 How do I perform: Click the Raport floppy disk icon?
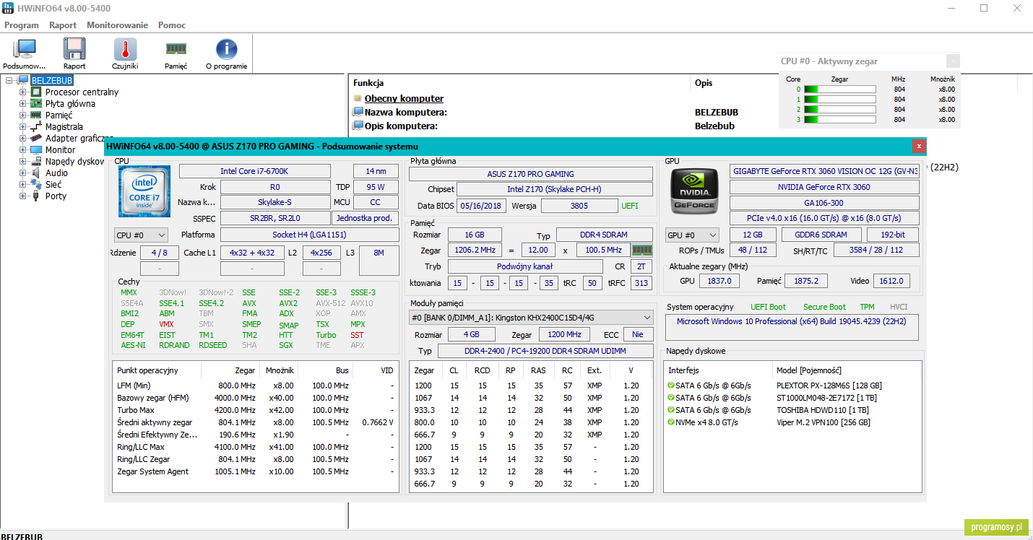(x=74, y=49)
